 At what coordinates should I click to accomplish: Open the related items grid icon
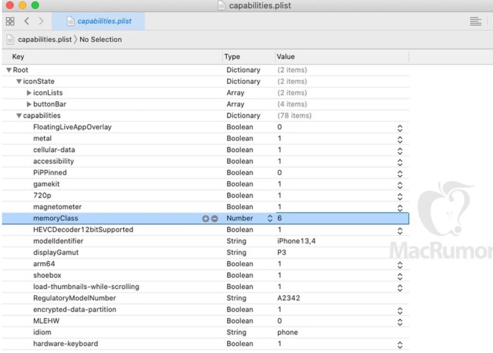(10, 21)
